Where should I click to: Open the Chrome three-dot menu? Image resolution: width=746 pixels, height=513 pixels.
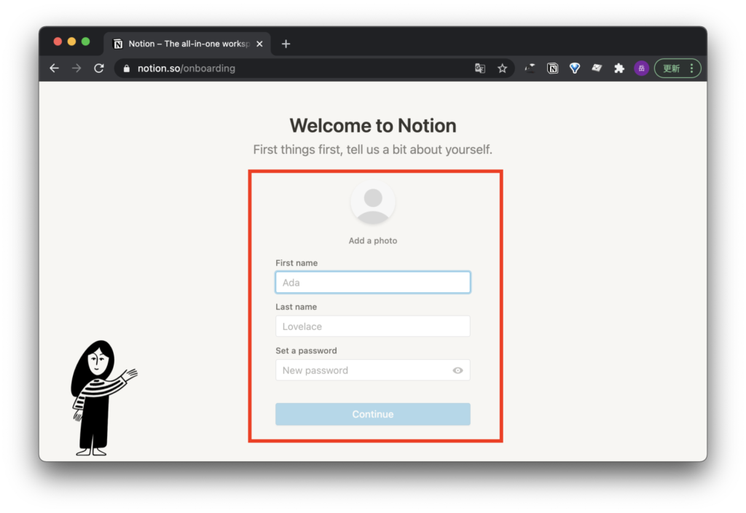[x=692, y=68]
